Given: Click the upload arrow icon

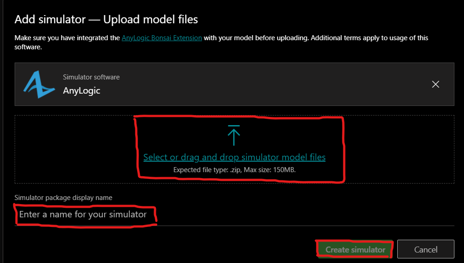Looking at the screenshot, I should [234, 135].
